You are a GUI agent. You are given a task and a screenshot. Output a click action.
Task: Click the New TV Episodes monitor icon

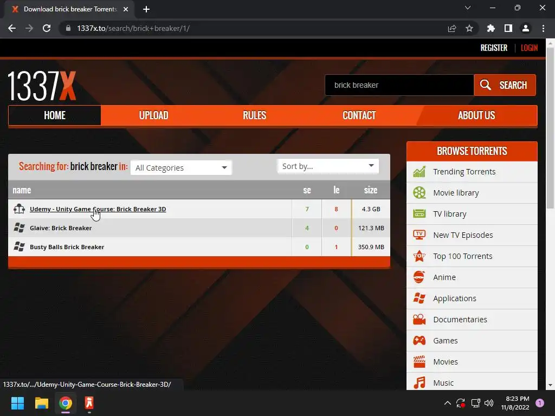click(419, 235)
